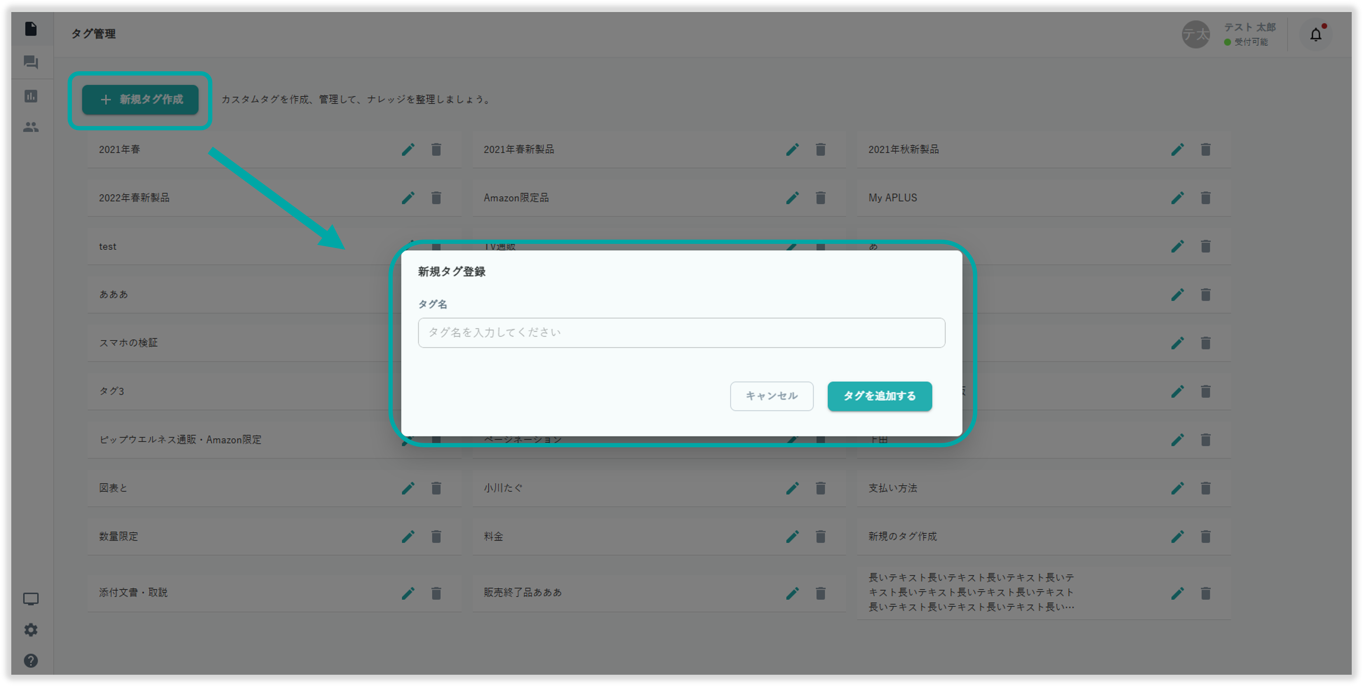Edit the 2021年春 tag

click(408, 150)
